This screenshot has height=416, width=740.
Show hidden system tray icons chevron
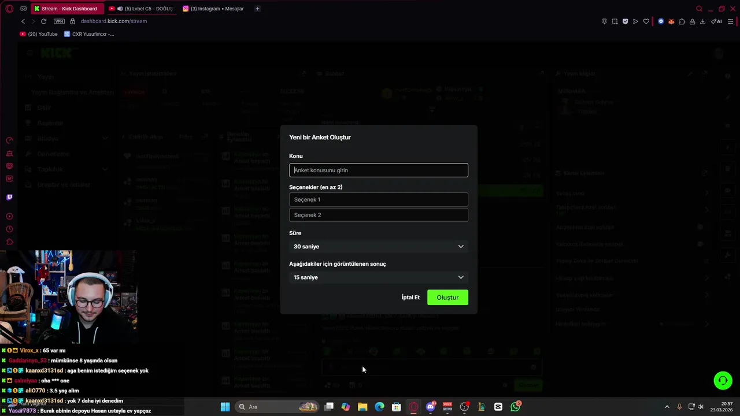[667, 407]
